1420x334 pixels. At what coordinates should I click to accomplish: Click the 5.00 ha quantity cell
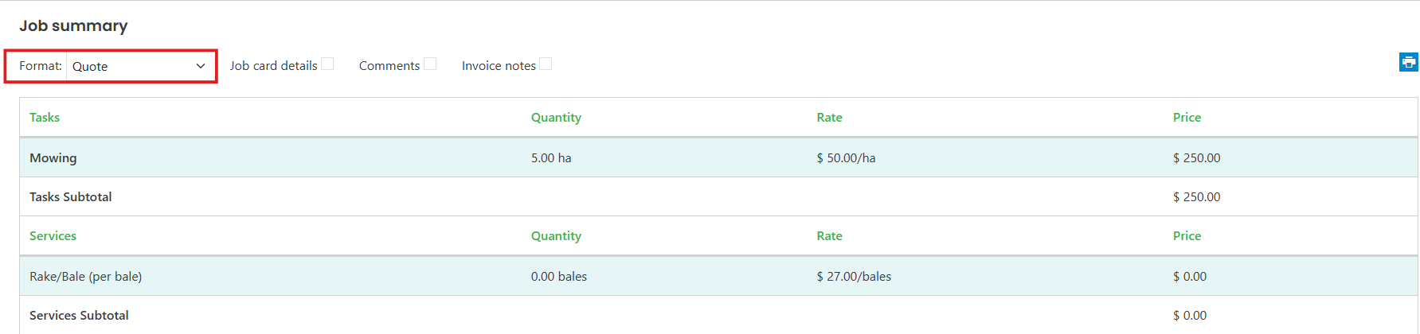point(551,158)
